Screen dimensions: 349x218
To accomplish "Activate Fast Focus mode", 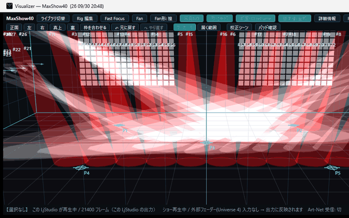I will pos(115,18).
